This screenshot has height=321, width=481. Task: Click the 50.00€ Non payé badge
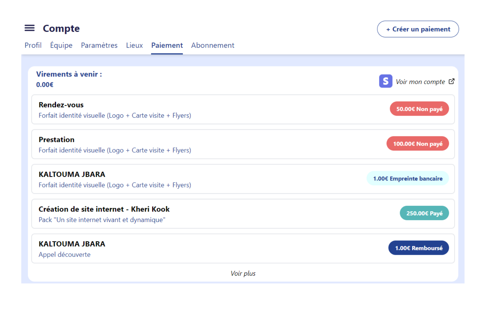(x=419, y=109)
